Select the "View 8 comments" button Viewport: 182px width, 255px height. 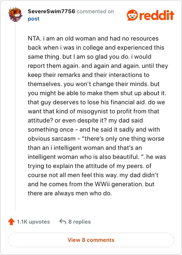click(91, 240)
